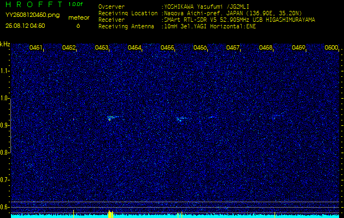Image resolution: width=344 pixels, height=218 pixels.
Task: Select the 10mH 3el.YAGI Horizontal:ENE antenna text
Action: click(209, 27)
